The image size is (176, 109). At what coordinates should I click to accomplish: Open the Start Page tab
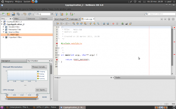59,19
